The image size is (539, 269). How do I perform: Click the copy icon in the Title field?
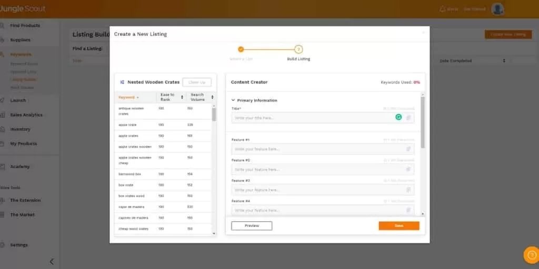pyautogui.click(x=408, y=118)
